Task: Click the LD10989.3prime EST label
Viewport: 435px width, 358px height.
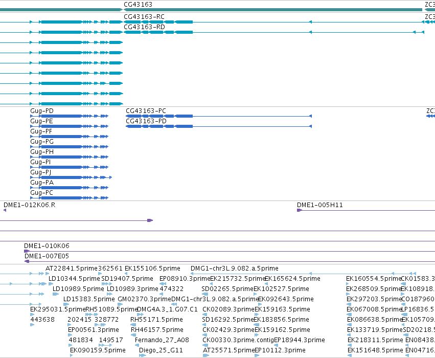Action: (x=132, y=289)
